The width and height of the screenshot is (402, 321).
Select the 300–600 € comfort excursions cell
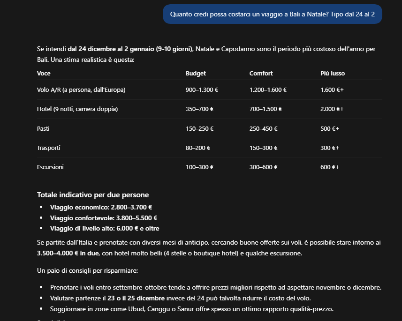tap(263, 167)
